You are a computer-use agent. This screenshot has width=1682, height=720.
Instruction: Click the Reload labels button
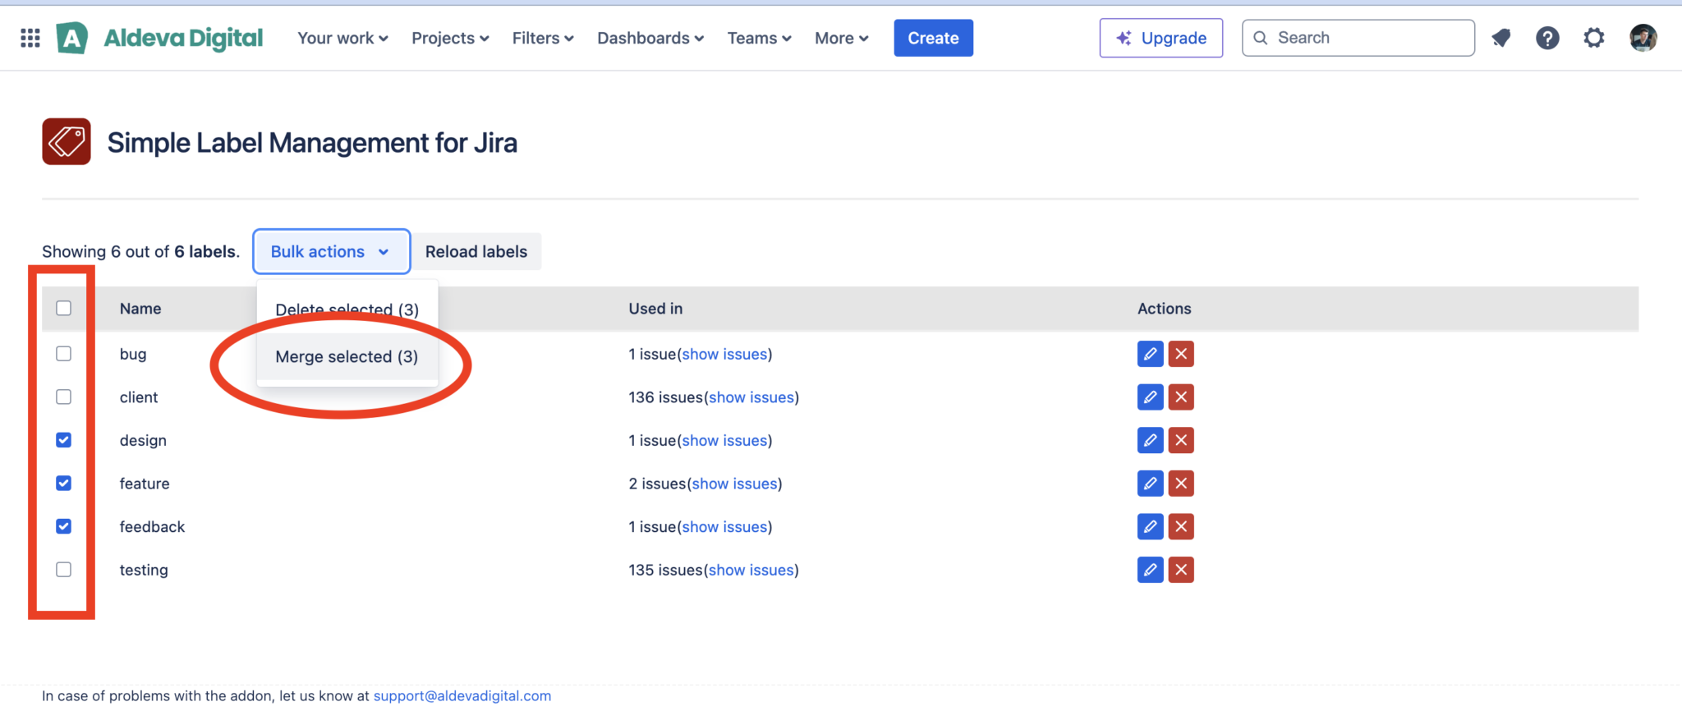(476, 251)
